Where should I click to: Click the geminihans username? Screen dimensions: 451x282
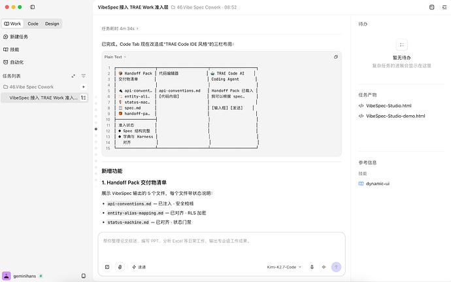pos(25,276)
